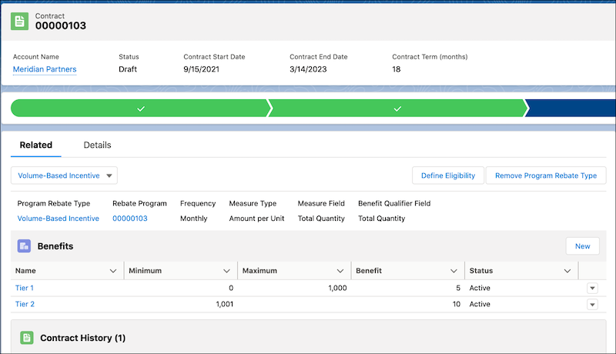
Task: Select the current dark blue path stage
Action: (571, 109)
